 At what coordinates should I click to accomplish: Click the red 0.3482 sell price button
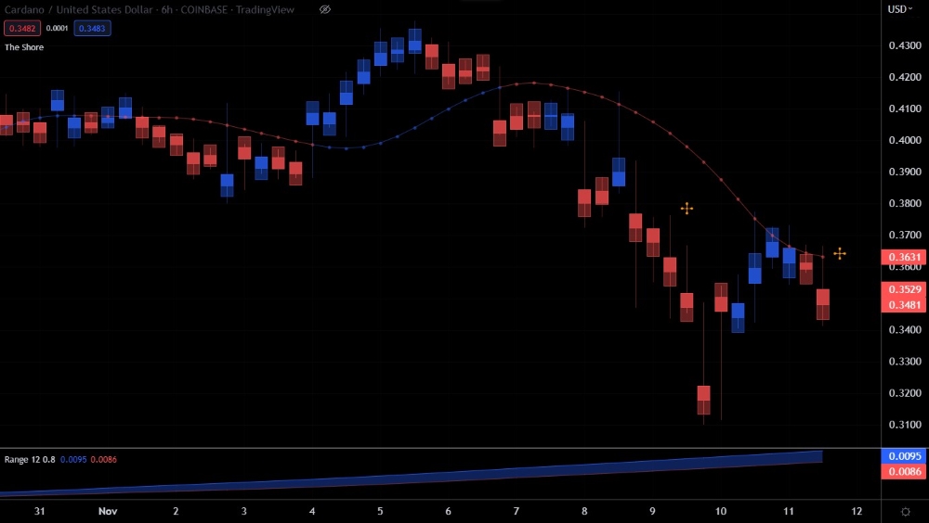point(22,29)
